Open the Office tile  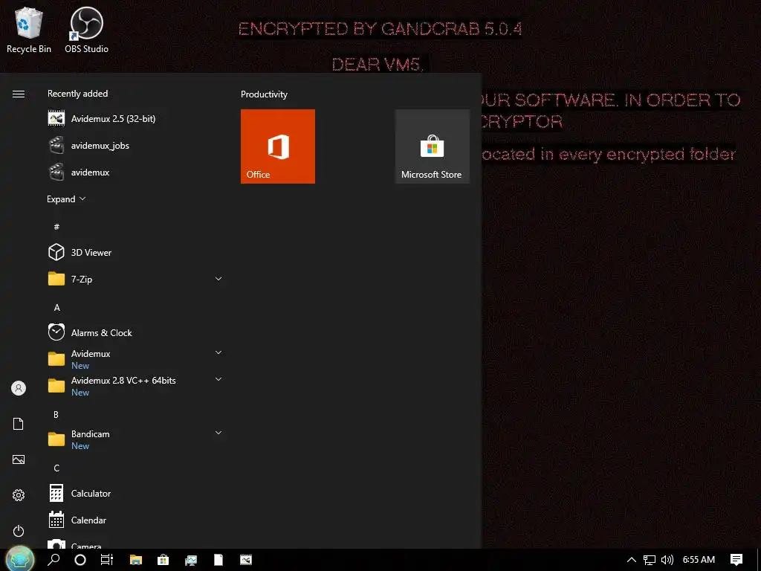tap(278, 146)
